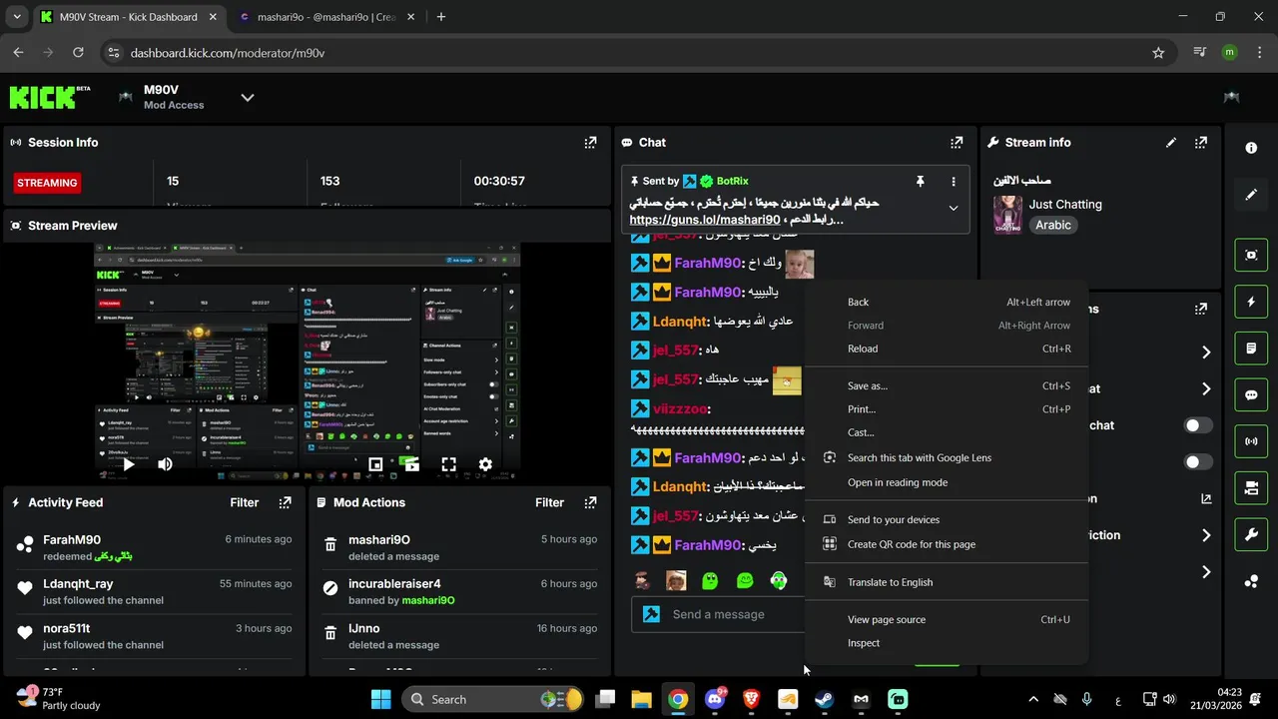1278x719 pixels.
Task: Click the Kick logo
Action: [x=50, y=97]
